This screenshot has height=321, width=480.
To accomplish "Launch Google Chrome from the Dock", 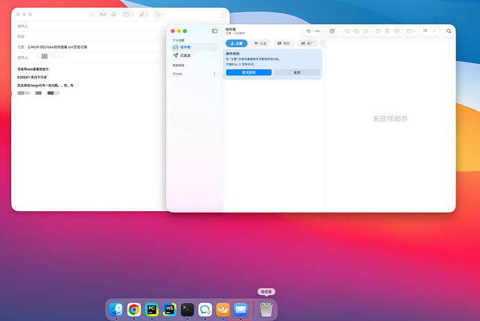I will click(x=134, y=310).
